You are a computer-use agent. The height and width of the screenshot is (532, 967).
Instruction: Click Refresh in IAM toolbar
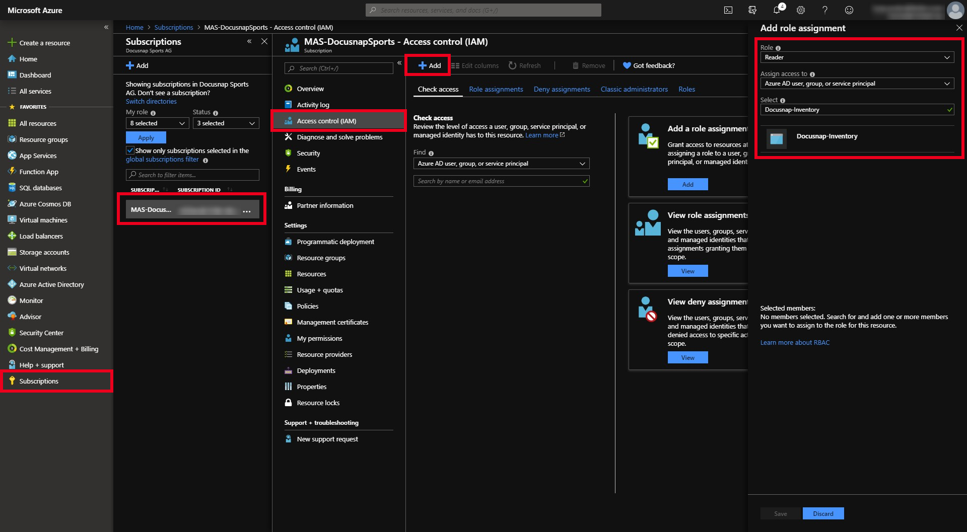coord(525,65)
